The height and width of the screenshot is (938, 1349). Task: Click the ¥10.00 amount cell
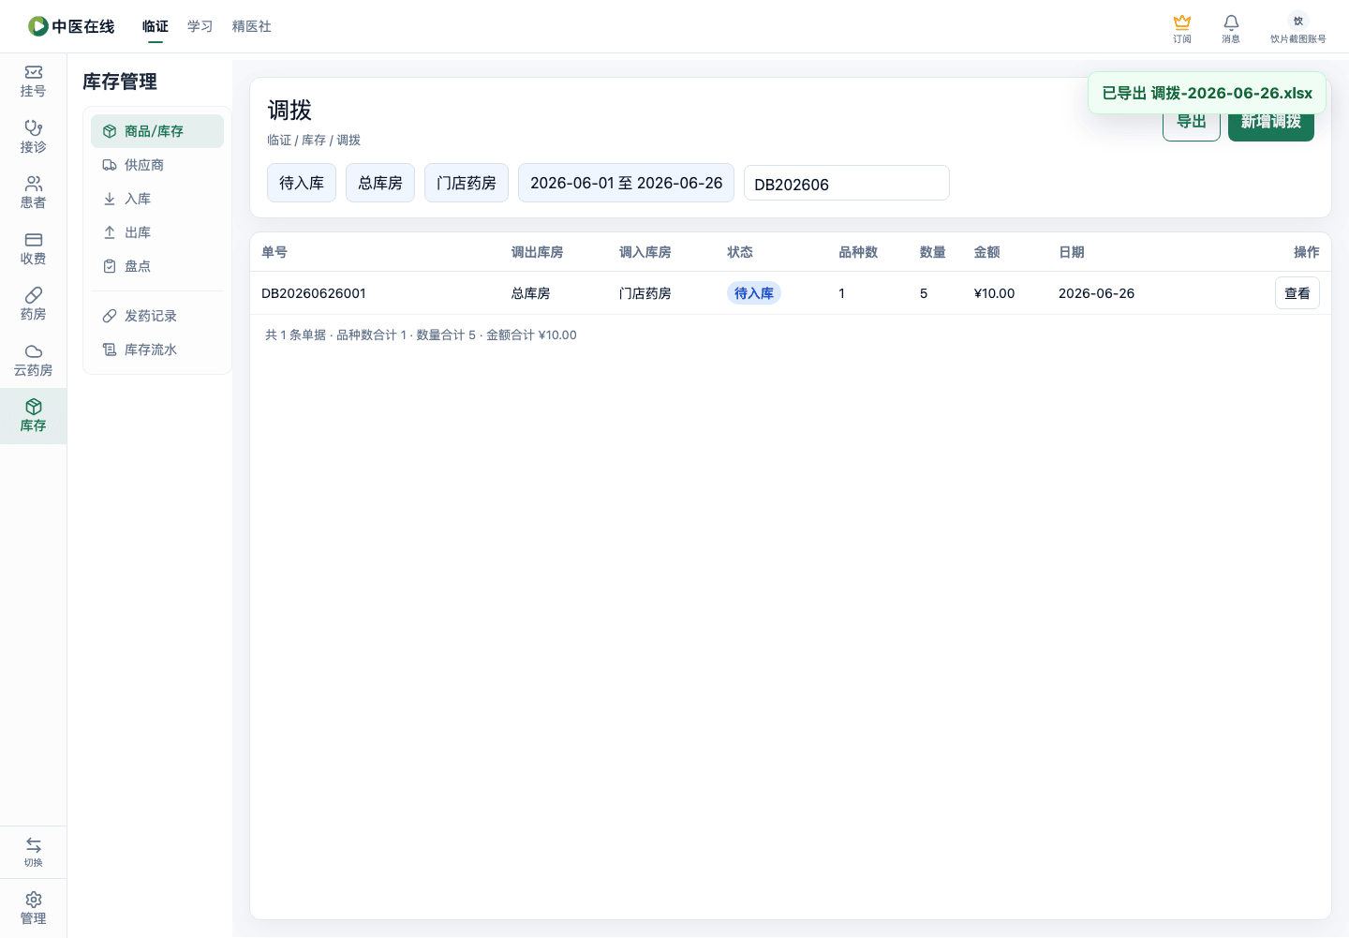tap(995, 293)
